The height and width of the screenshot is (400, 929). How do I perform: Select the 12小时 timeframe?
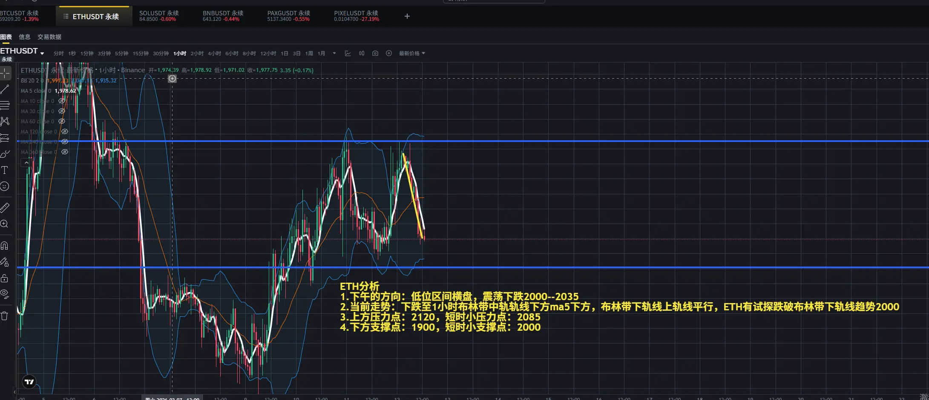(x=268, y=53)
